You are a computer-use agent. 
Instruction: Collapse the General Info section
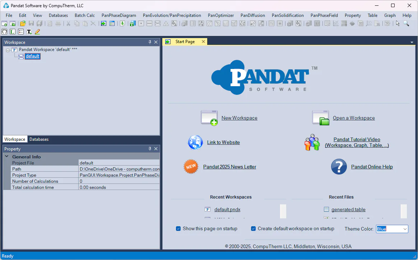point(7,157)
